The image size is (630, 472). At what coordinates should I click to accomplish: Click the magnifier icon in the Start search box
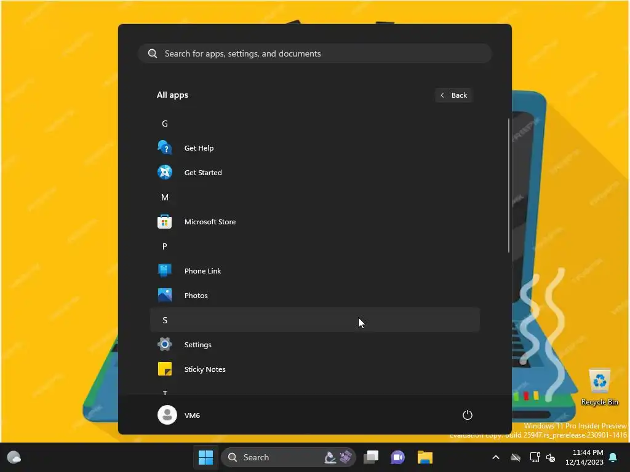(153, 53)
